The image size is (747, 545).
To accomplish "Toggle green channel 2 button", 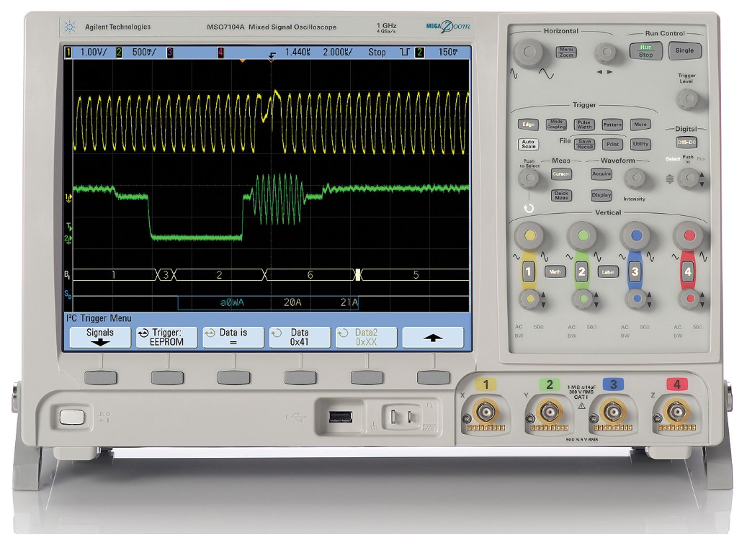I will 581,271.
